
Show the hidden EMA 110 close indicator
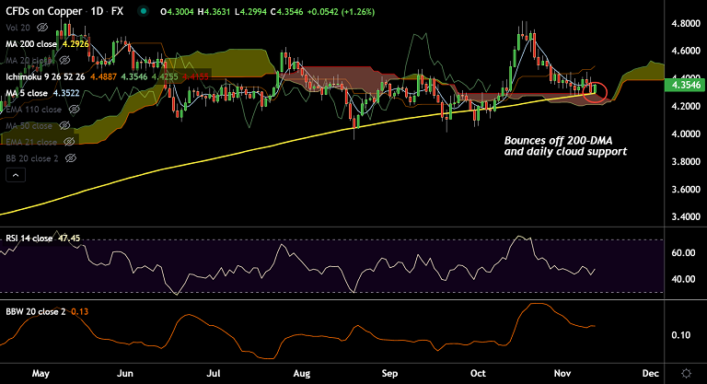(x=74, y=110)
